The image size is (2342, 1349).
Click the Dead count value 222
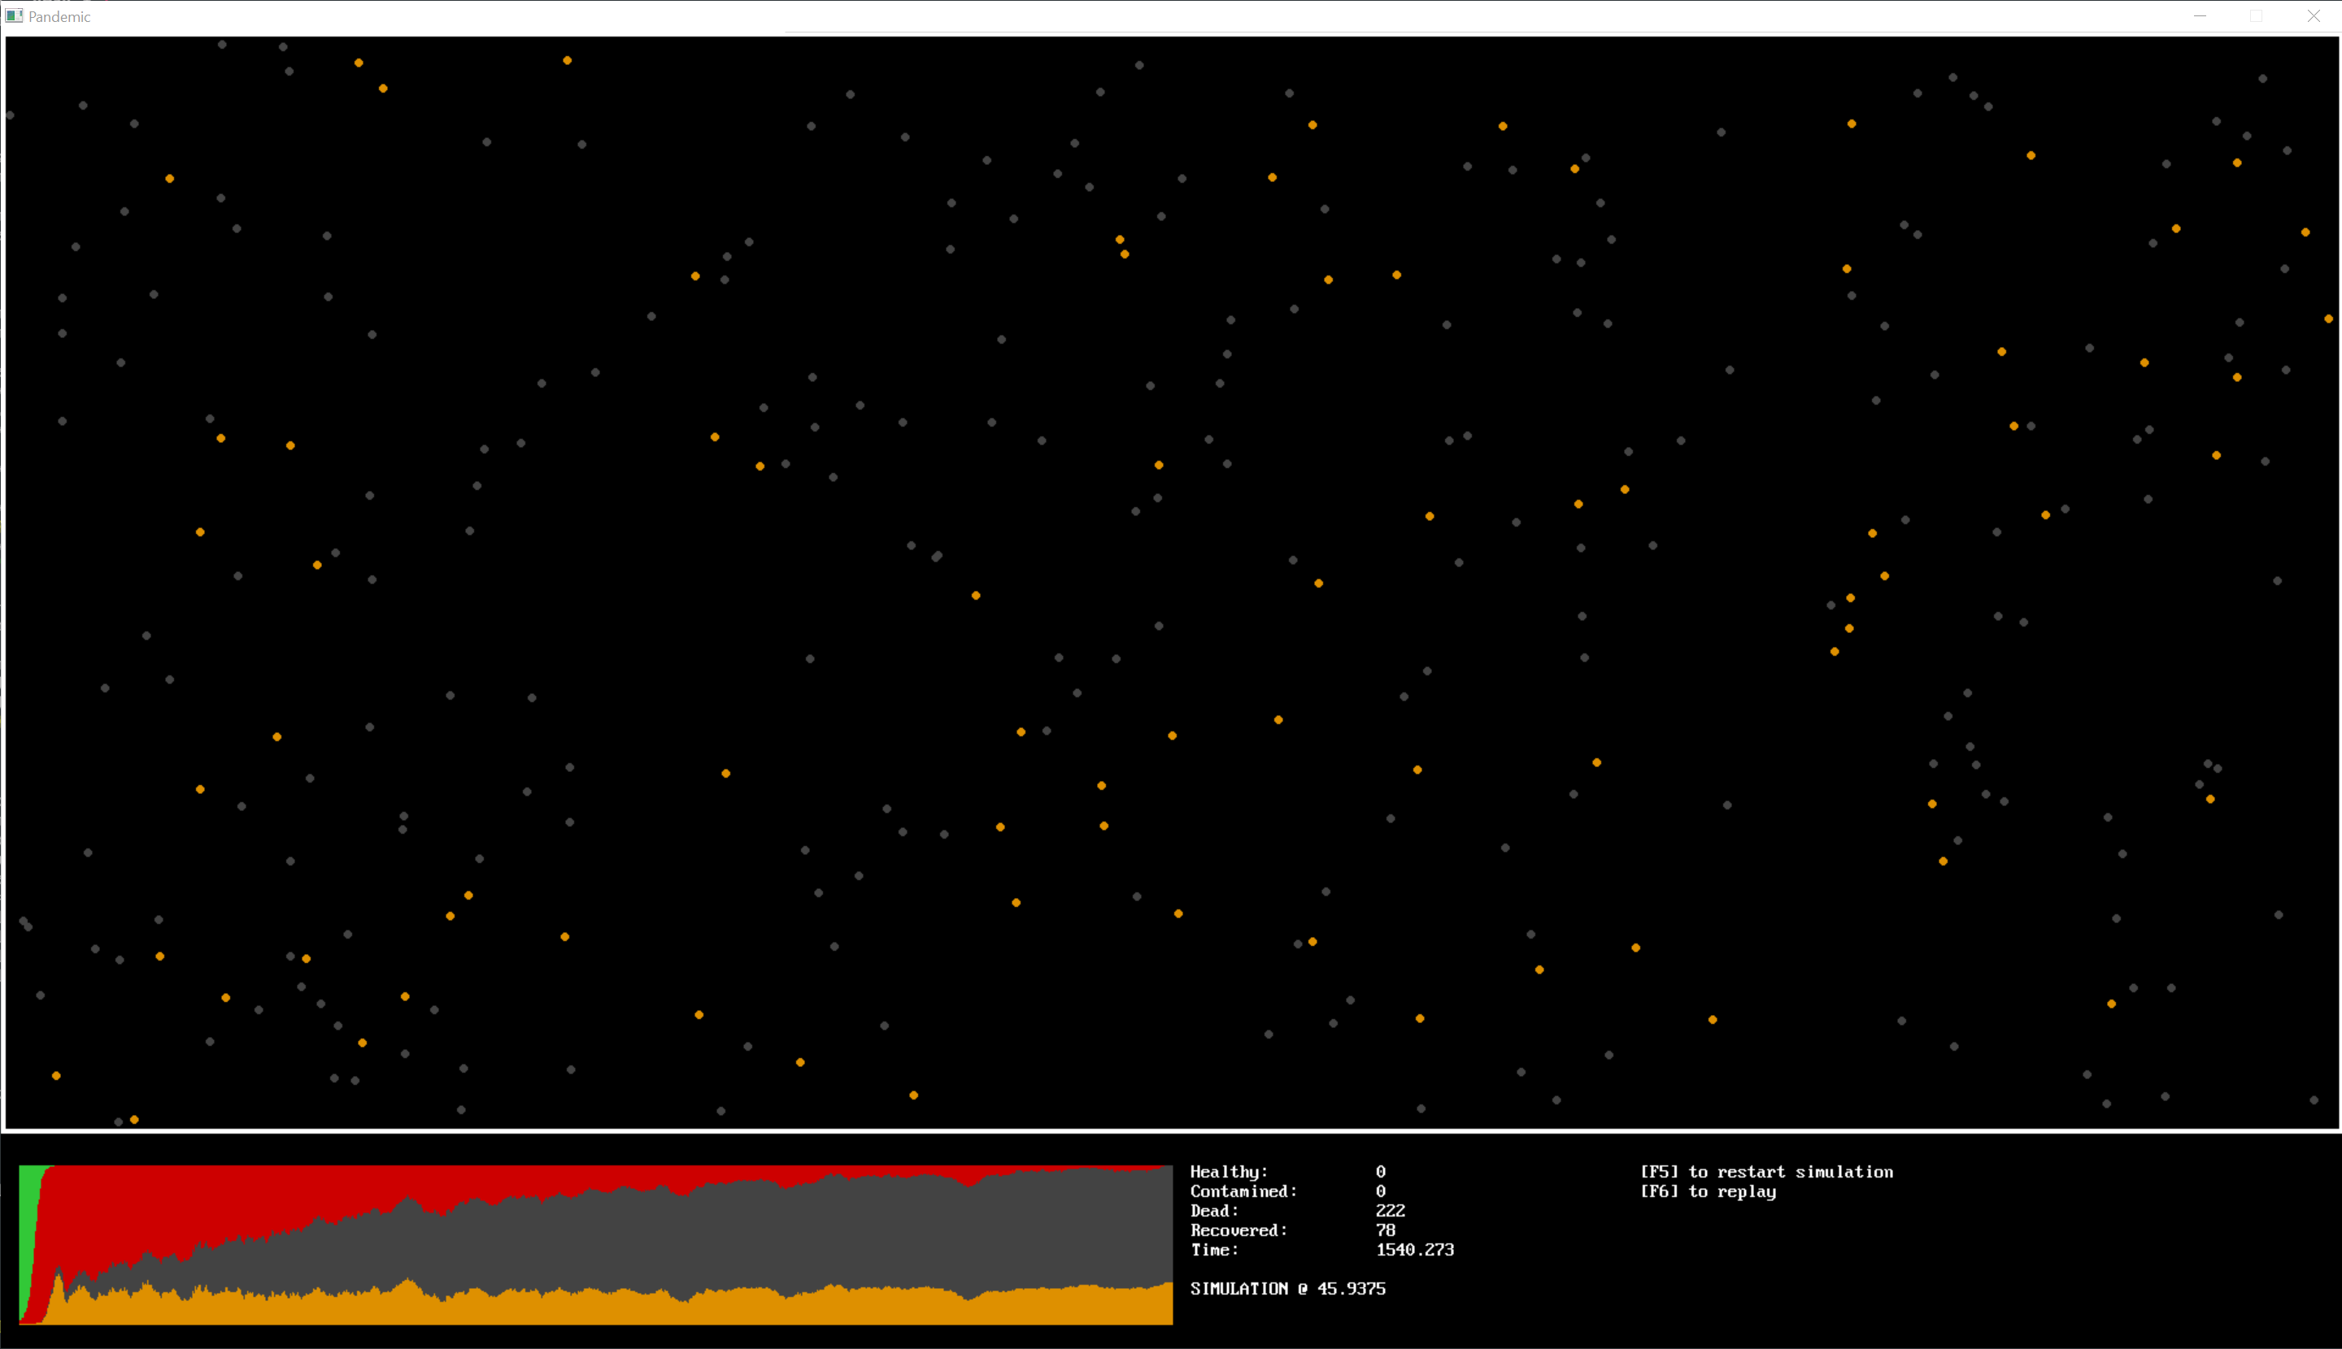(1391, 1211)
